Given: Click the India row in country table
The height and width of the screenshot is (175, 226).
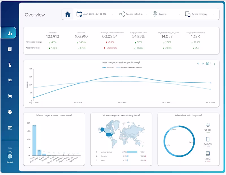Looking at the screenshot, I should [121, 160].
